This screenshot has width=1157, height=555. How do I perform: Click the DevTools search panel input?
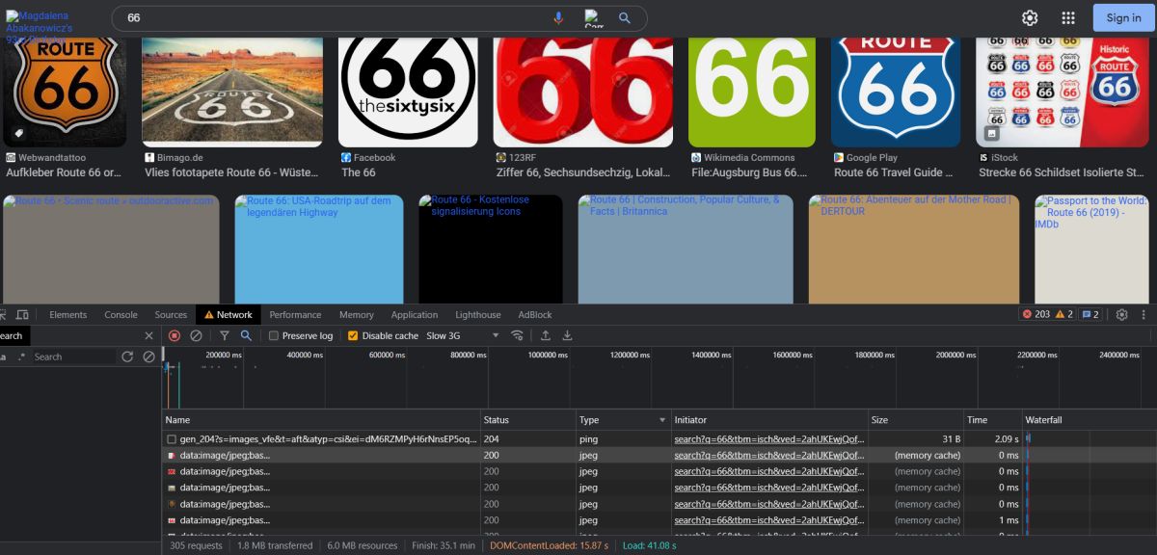(72, 357)
